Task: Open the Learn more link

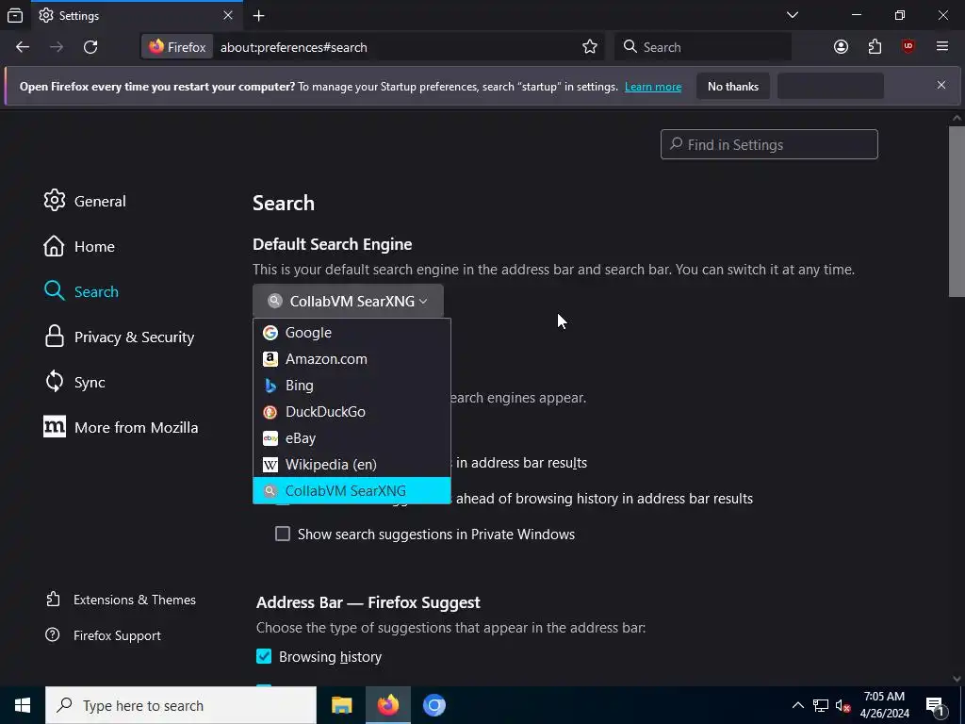Action: [x=653, y=87]
